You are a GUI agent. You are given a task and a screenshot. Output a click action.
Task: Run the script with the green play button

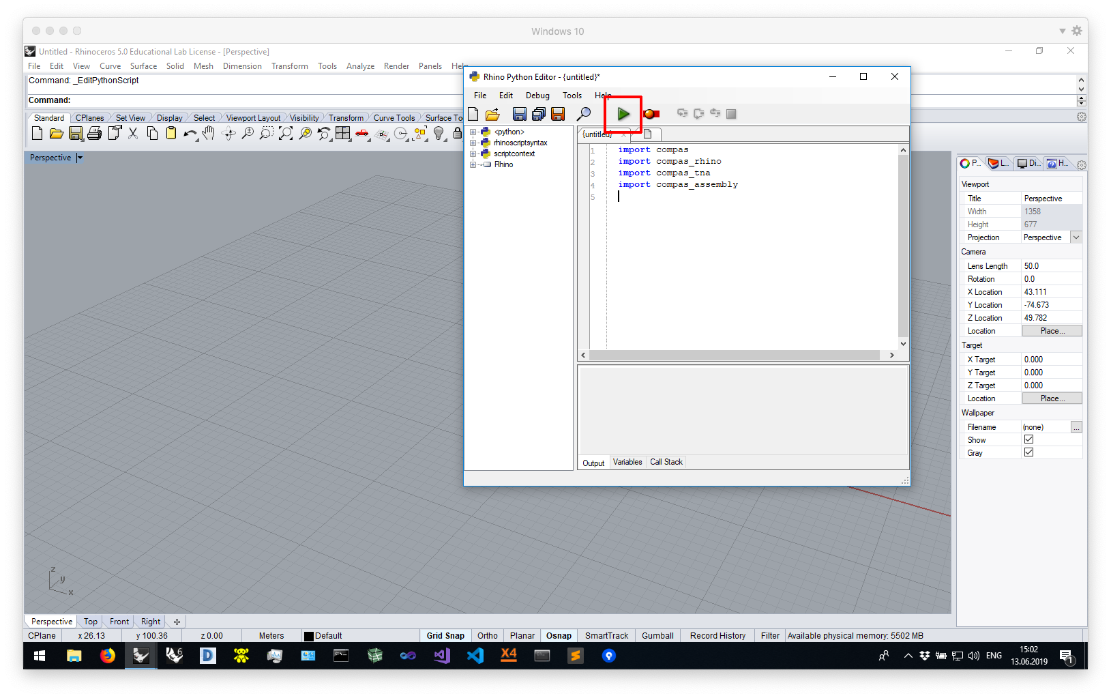point(623,114)
